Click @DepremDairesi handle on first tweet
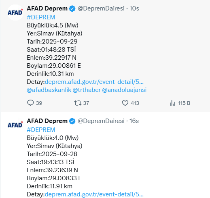The width and height of the screenshot is (210, 198). 101,8
